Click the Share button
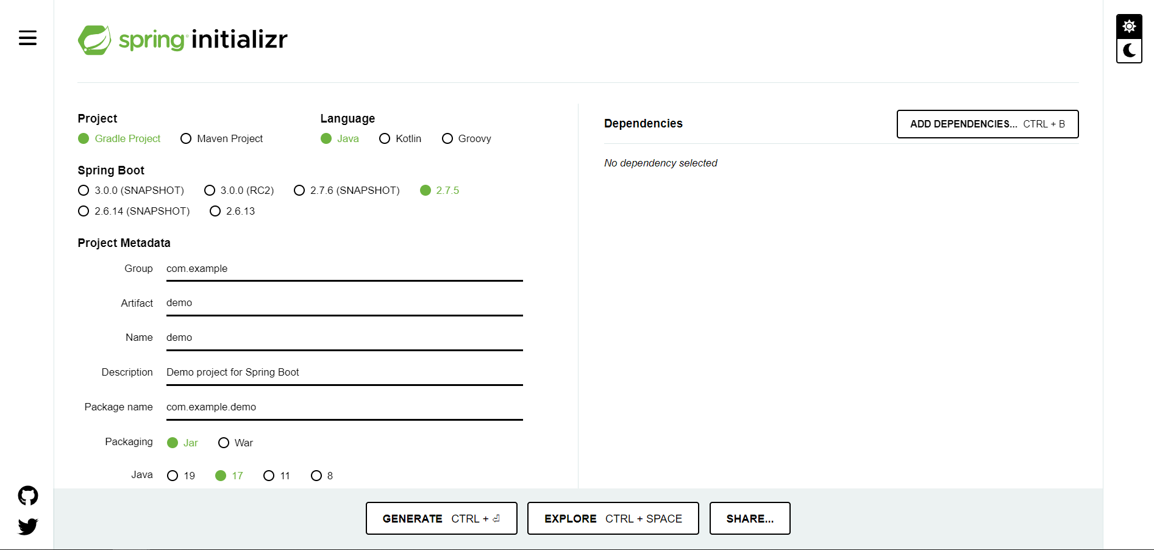 point(750,518)
